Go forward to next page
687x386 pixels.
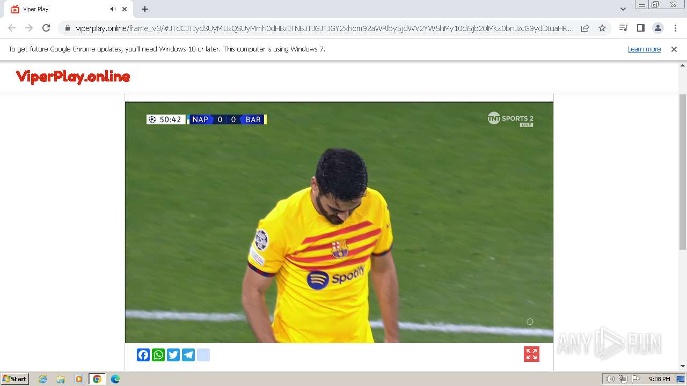click(29, 28)
